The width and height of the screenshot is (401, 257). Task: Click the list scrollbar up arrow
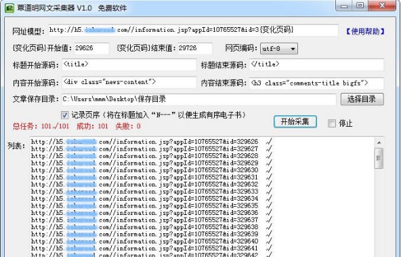tap(379, 142)
